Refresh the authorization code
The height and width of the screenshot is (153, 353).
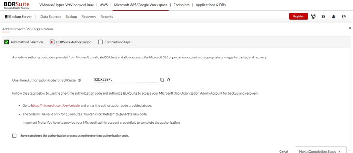click(168, 80)
